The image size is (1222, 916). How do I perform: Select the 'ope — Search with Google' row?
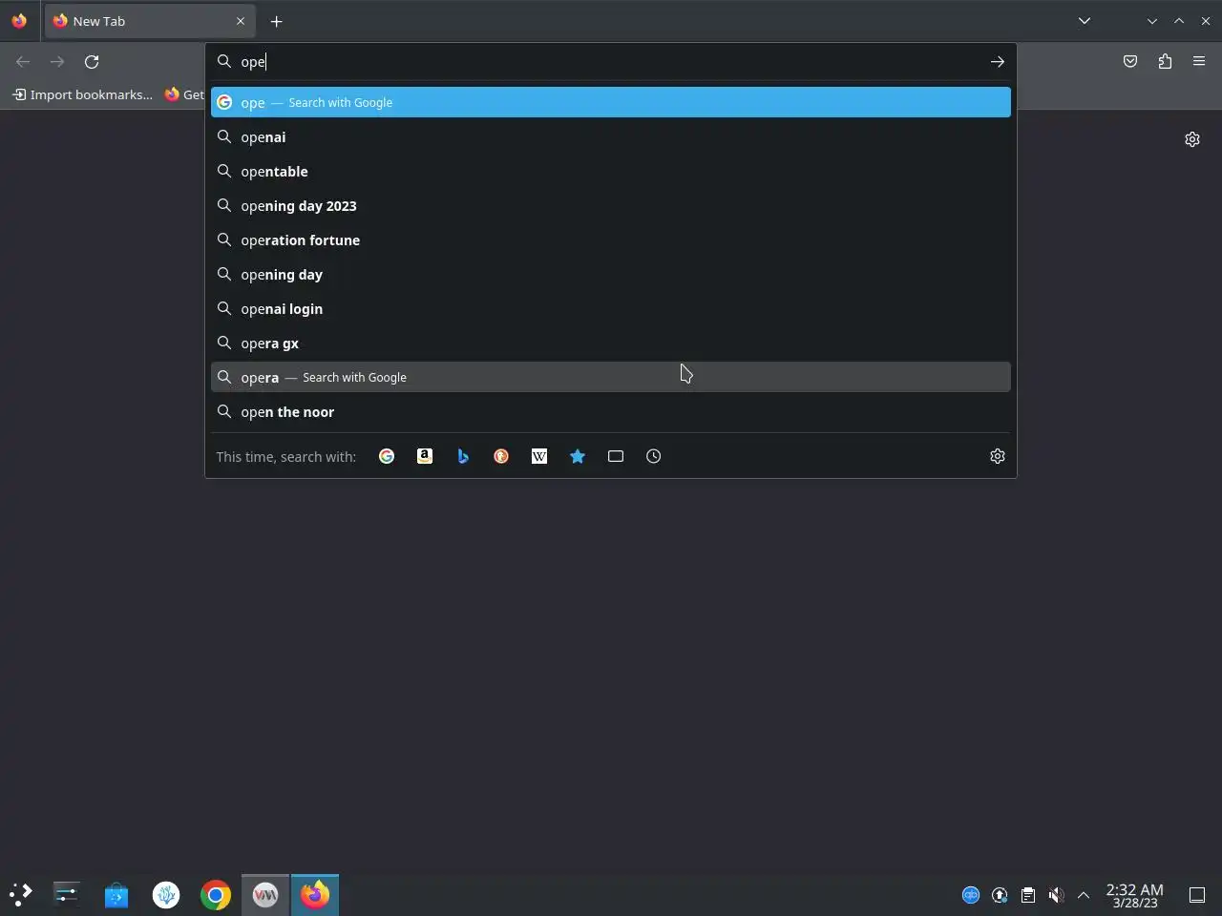pyautogui.click(x=611, y=102)
